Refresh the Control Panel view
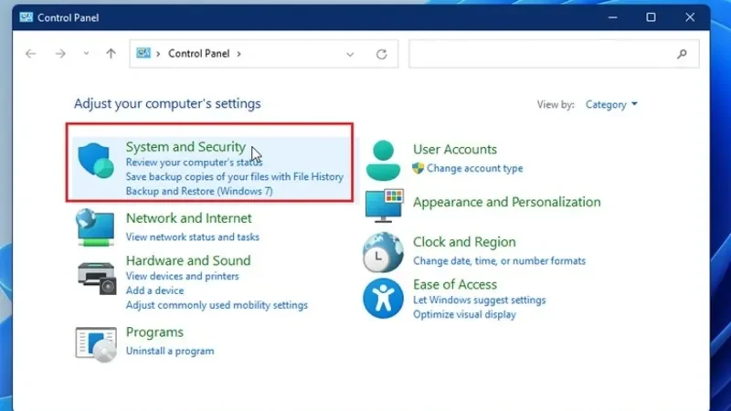The height and width of the screenshot is (411, 731). (381, 54)
